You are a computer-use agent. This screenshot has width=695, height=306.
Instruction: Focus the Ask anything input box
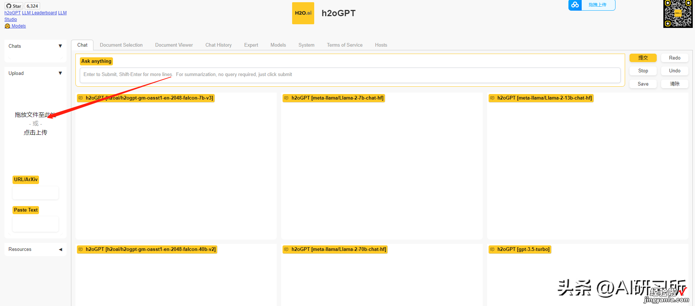click(x=350, y=75)
